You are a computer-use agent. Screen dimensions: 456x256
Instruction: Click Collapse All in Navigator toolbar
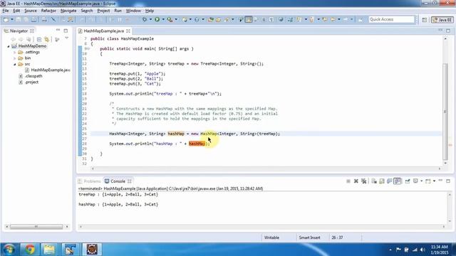39,39
